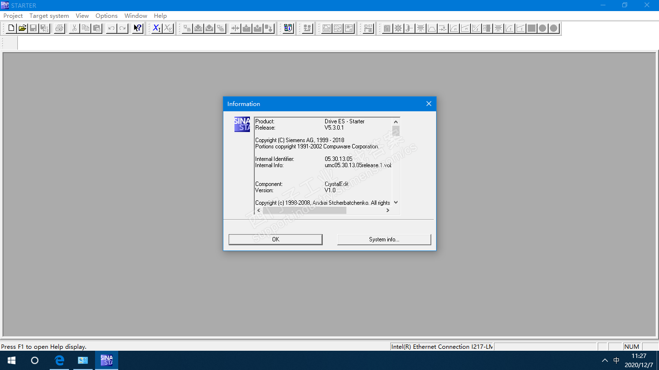659x370 pixels.
Task: Click the right arrow of the horizontal scrollbar
Action: click(388, 211)
